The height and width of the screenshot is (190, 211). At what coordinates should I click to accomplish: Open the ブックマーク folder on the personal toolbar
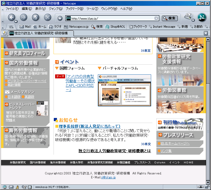(138, 27)
